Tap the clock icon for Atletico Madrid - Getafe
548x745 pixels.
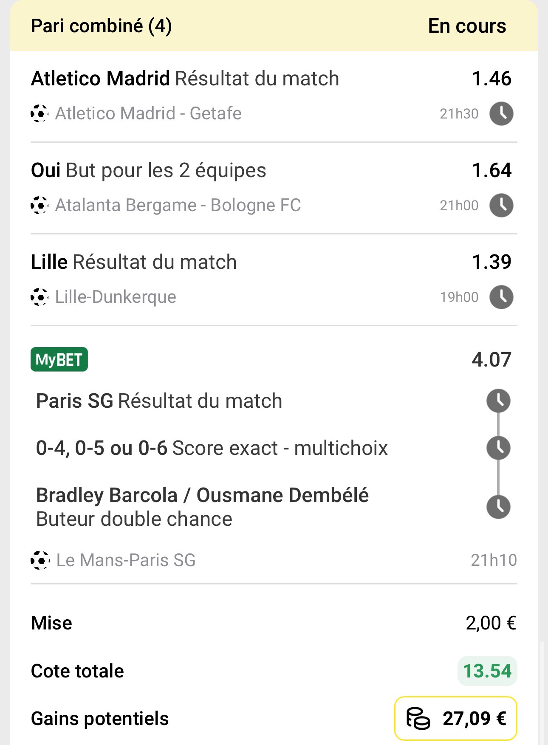click(501, 113)
